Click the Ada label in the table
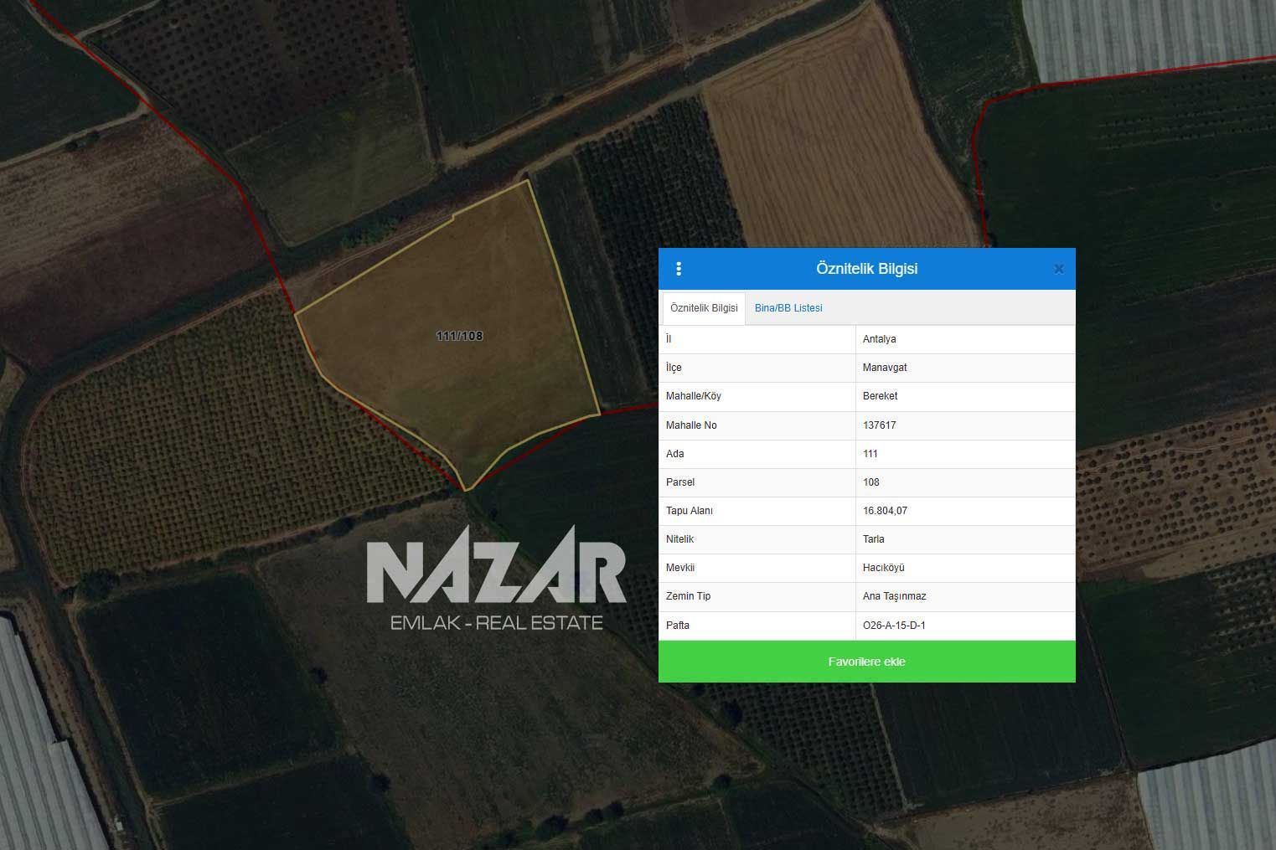This screenshot has width=1276, height=850. pos(675,454)
